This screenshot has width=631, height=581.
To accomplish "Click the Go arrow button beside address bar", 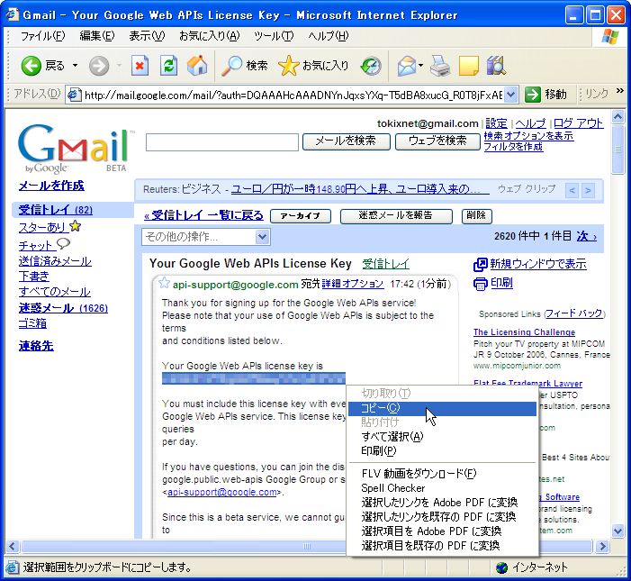I will pyautogui.click(x=532, y=95).
